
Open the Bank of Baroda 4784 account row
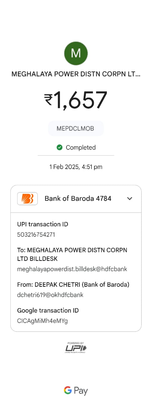pos(76,199)
